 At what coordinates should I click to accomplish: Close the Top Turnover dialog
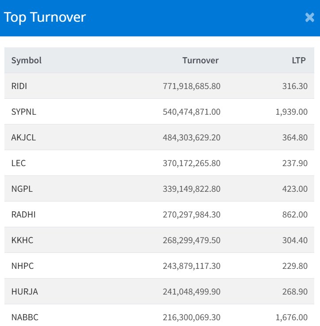[x=309, y=18]
